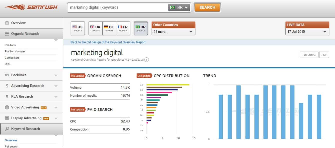Expand the Advertising Research section arrow

click(x=56, y=86)
